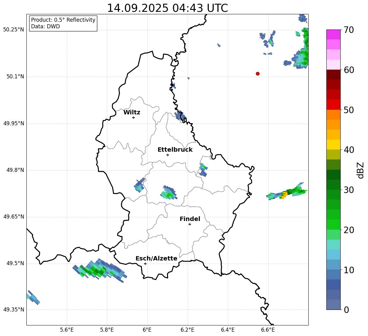Click the small echo cell east of Ettelbruck
Image resolution: width=368 pixels, height=336 pixels.
point(203,170)
